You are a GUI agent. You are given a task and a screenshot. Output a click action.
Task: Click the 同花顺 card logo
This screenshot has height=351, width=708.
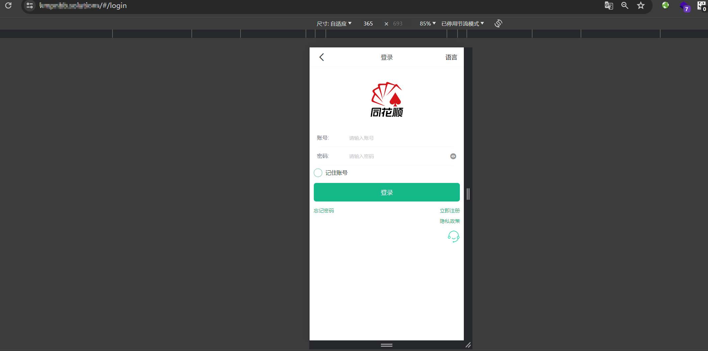pos(387,99)
